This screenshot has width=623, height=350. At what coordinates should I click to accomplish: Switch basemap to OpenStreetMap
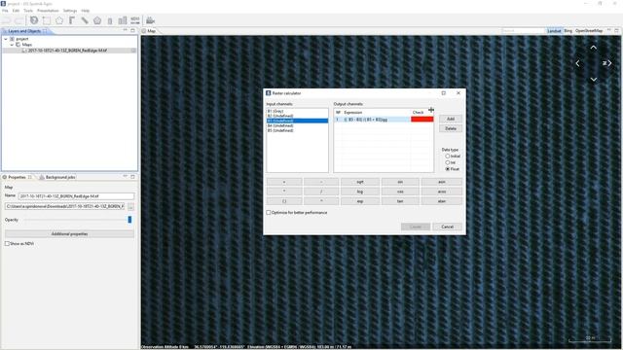click(589, 30)
